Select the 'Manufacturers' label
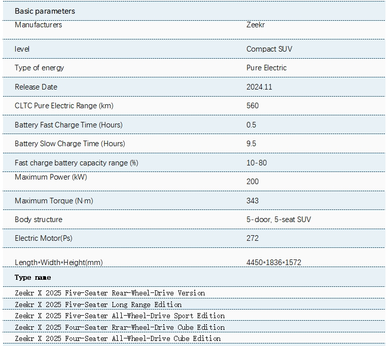Image resolution: width=388 pixels, height=346 pixels. 39,25
